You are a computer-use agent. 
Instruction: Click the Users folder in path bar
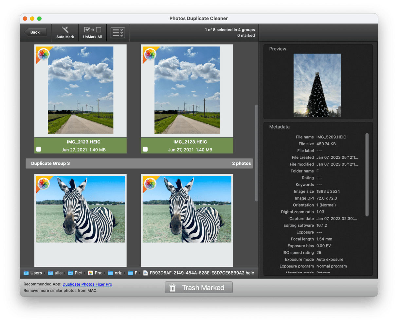(33, 273)
